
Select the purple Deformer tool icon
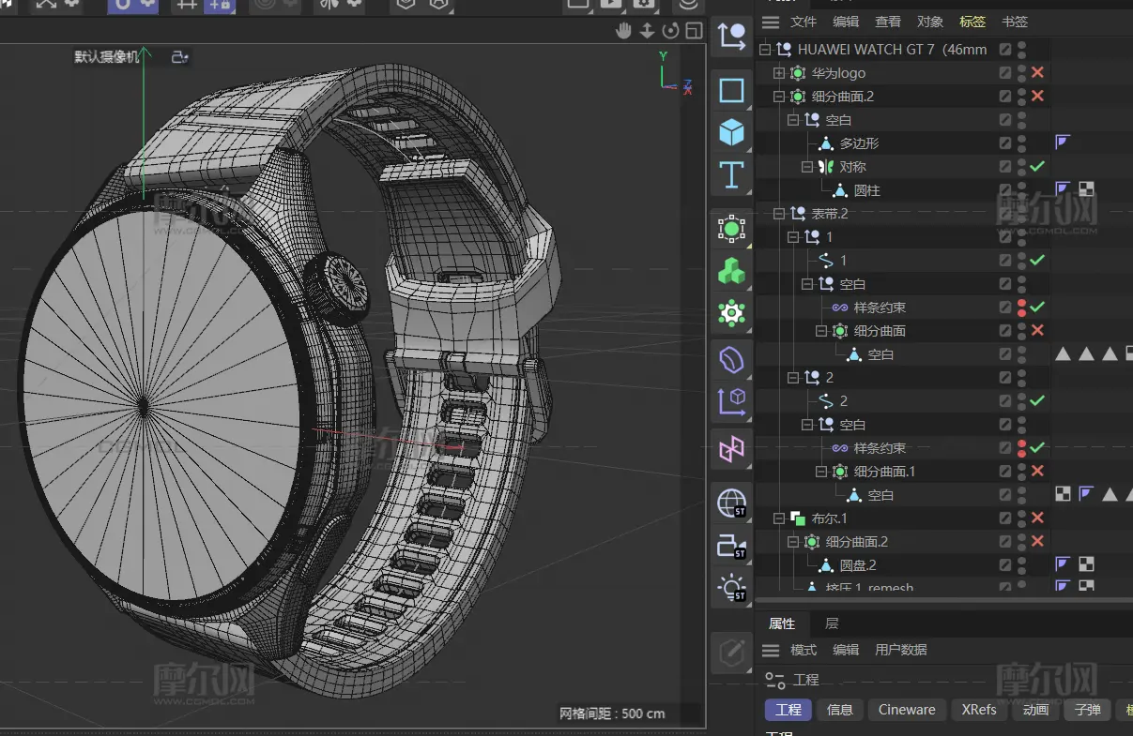point(731,359)
